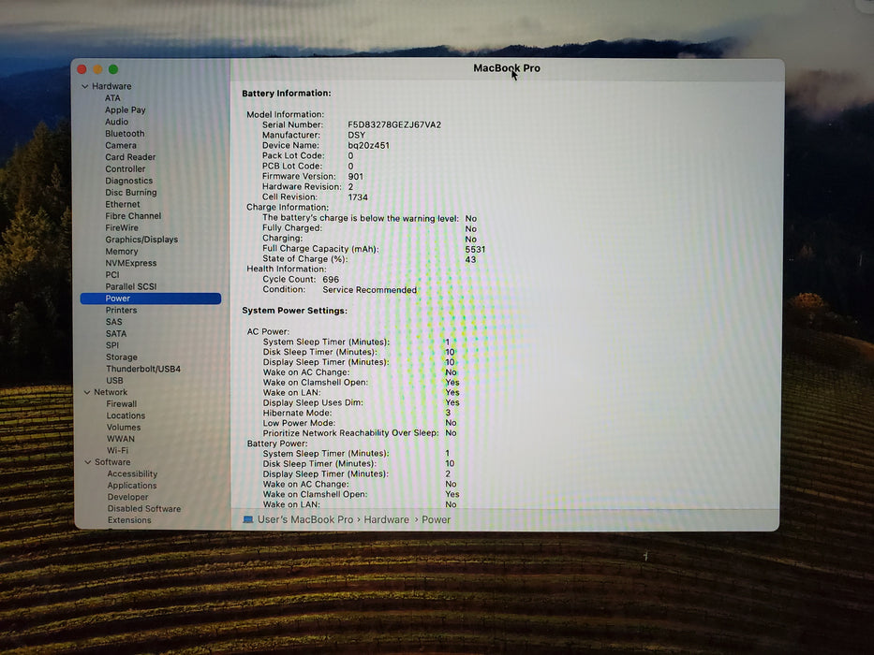Click the highlighted Power entry
Screen dimensions: 874x655
151,298
